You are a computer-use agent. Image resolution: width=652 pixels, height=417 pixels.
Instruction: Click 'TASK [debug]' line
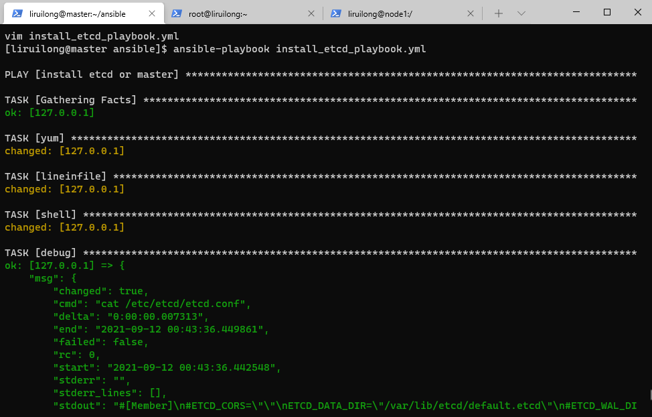[x=320, y=253]
